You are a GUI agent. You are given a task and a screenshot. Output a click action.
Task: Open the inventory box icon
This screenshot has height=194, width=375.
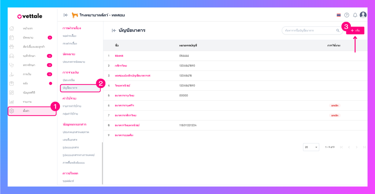(12, 83)
